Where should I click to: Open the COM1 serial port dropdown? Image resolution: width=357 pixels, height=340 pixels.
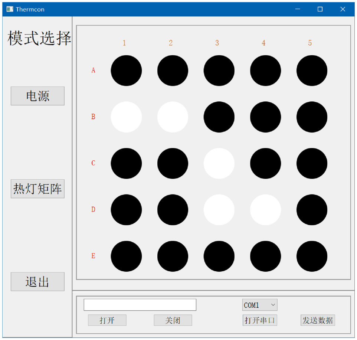260,305
